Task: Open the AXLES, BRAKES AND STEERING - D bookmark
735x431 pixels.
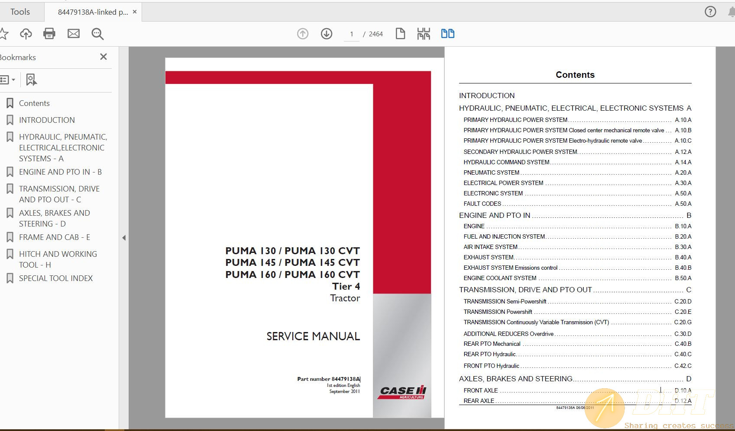Action: point(55,218)
